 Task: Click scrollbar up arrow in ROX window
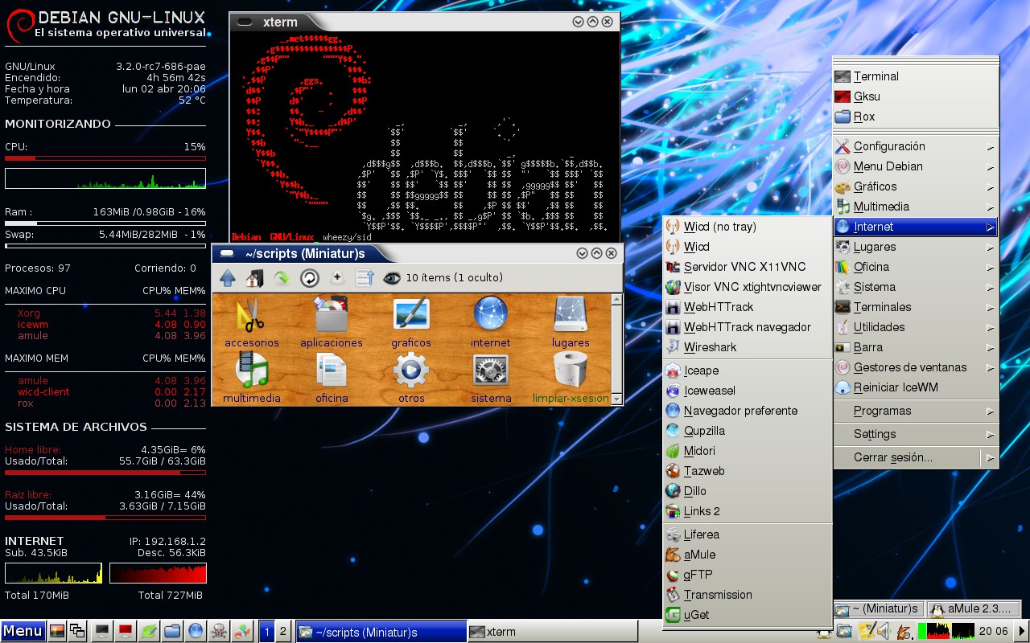[x=616, y=300]
